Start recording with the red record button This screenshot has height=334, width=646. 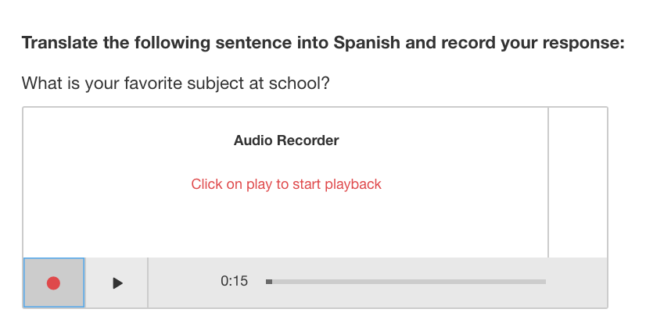click(x=53, y=282)
